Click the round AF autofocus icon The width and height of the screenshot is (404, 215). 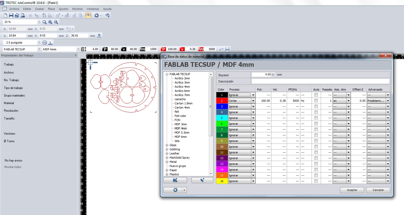click(45, 43)
